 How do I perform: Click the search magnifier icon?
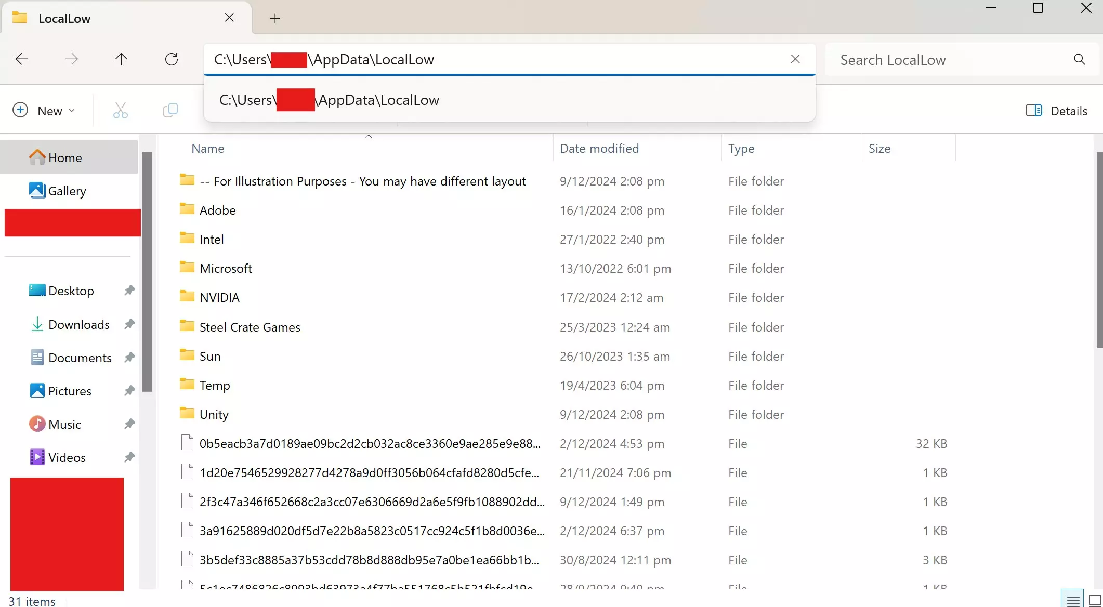1079,60
